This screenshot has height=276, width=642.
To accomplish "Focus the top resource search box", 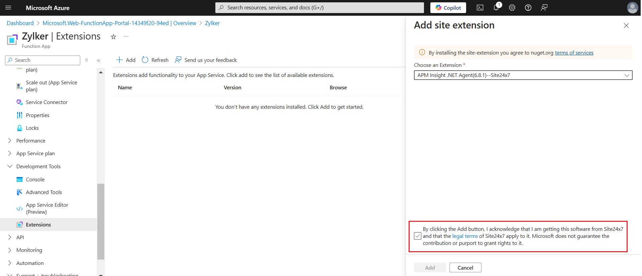I will (319, 8).
